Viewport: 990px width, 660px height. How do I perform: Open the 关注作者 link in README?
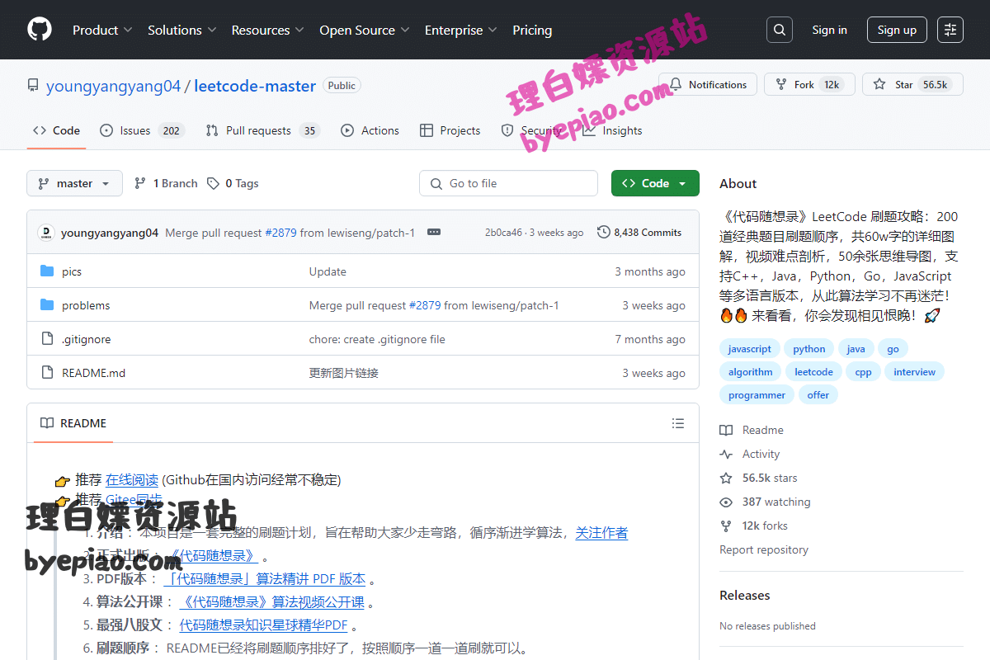[x=601, y=533]
